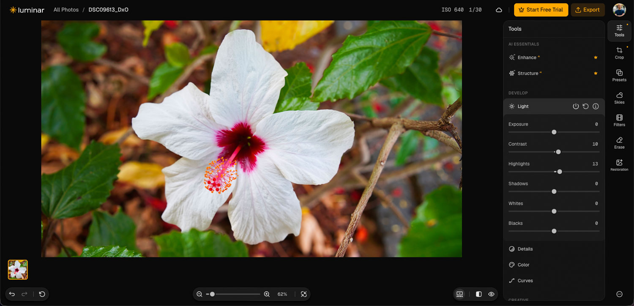The height and width of the screenshot is (306, 634).
Task: Redo the last edit
Action: [x=25, y=294]
